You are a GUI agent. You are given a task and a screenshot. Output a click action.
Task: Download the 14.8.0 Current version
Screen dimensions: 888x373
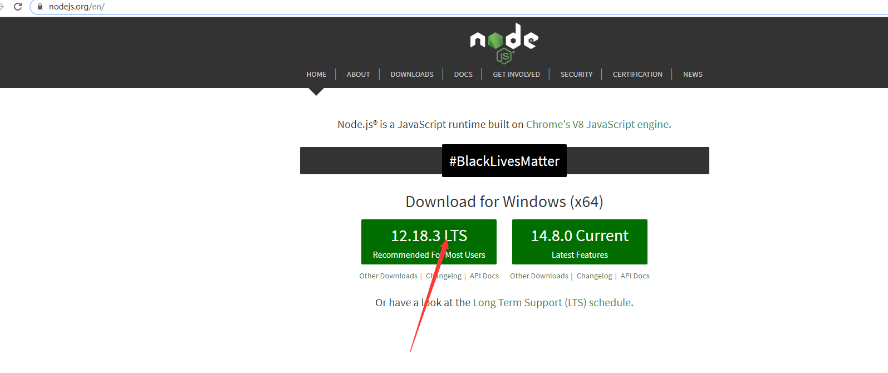click(580, 242)
